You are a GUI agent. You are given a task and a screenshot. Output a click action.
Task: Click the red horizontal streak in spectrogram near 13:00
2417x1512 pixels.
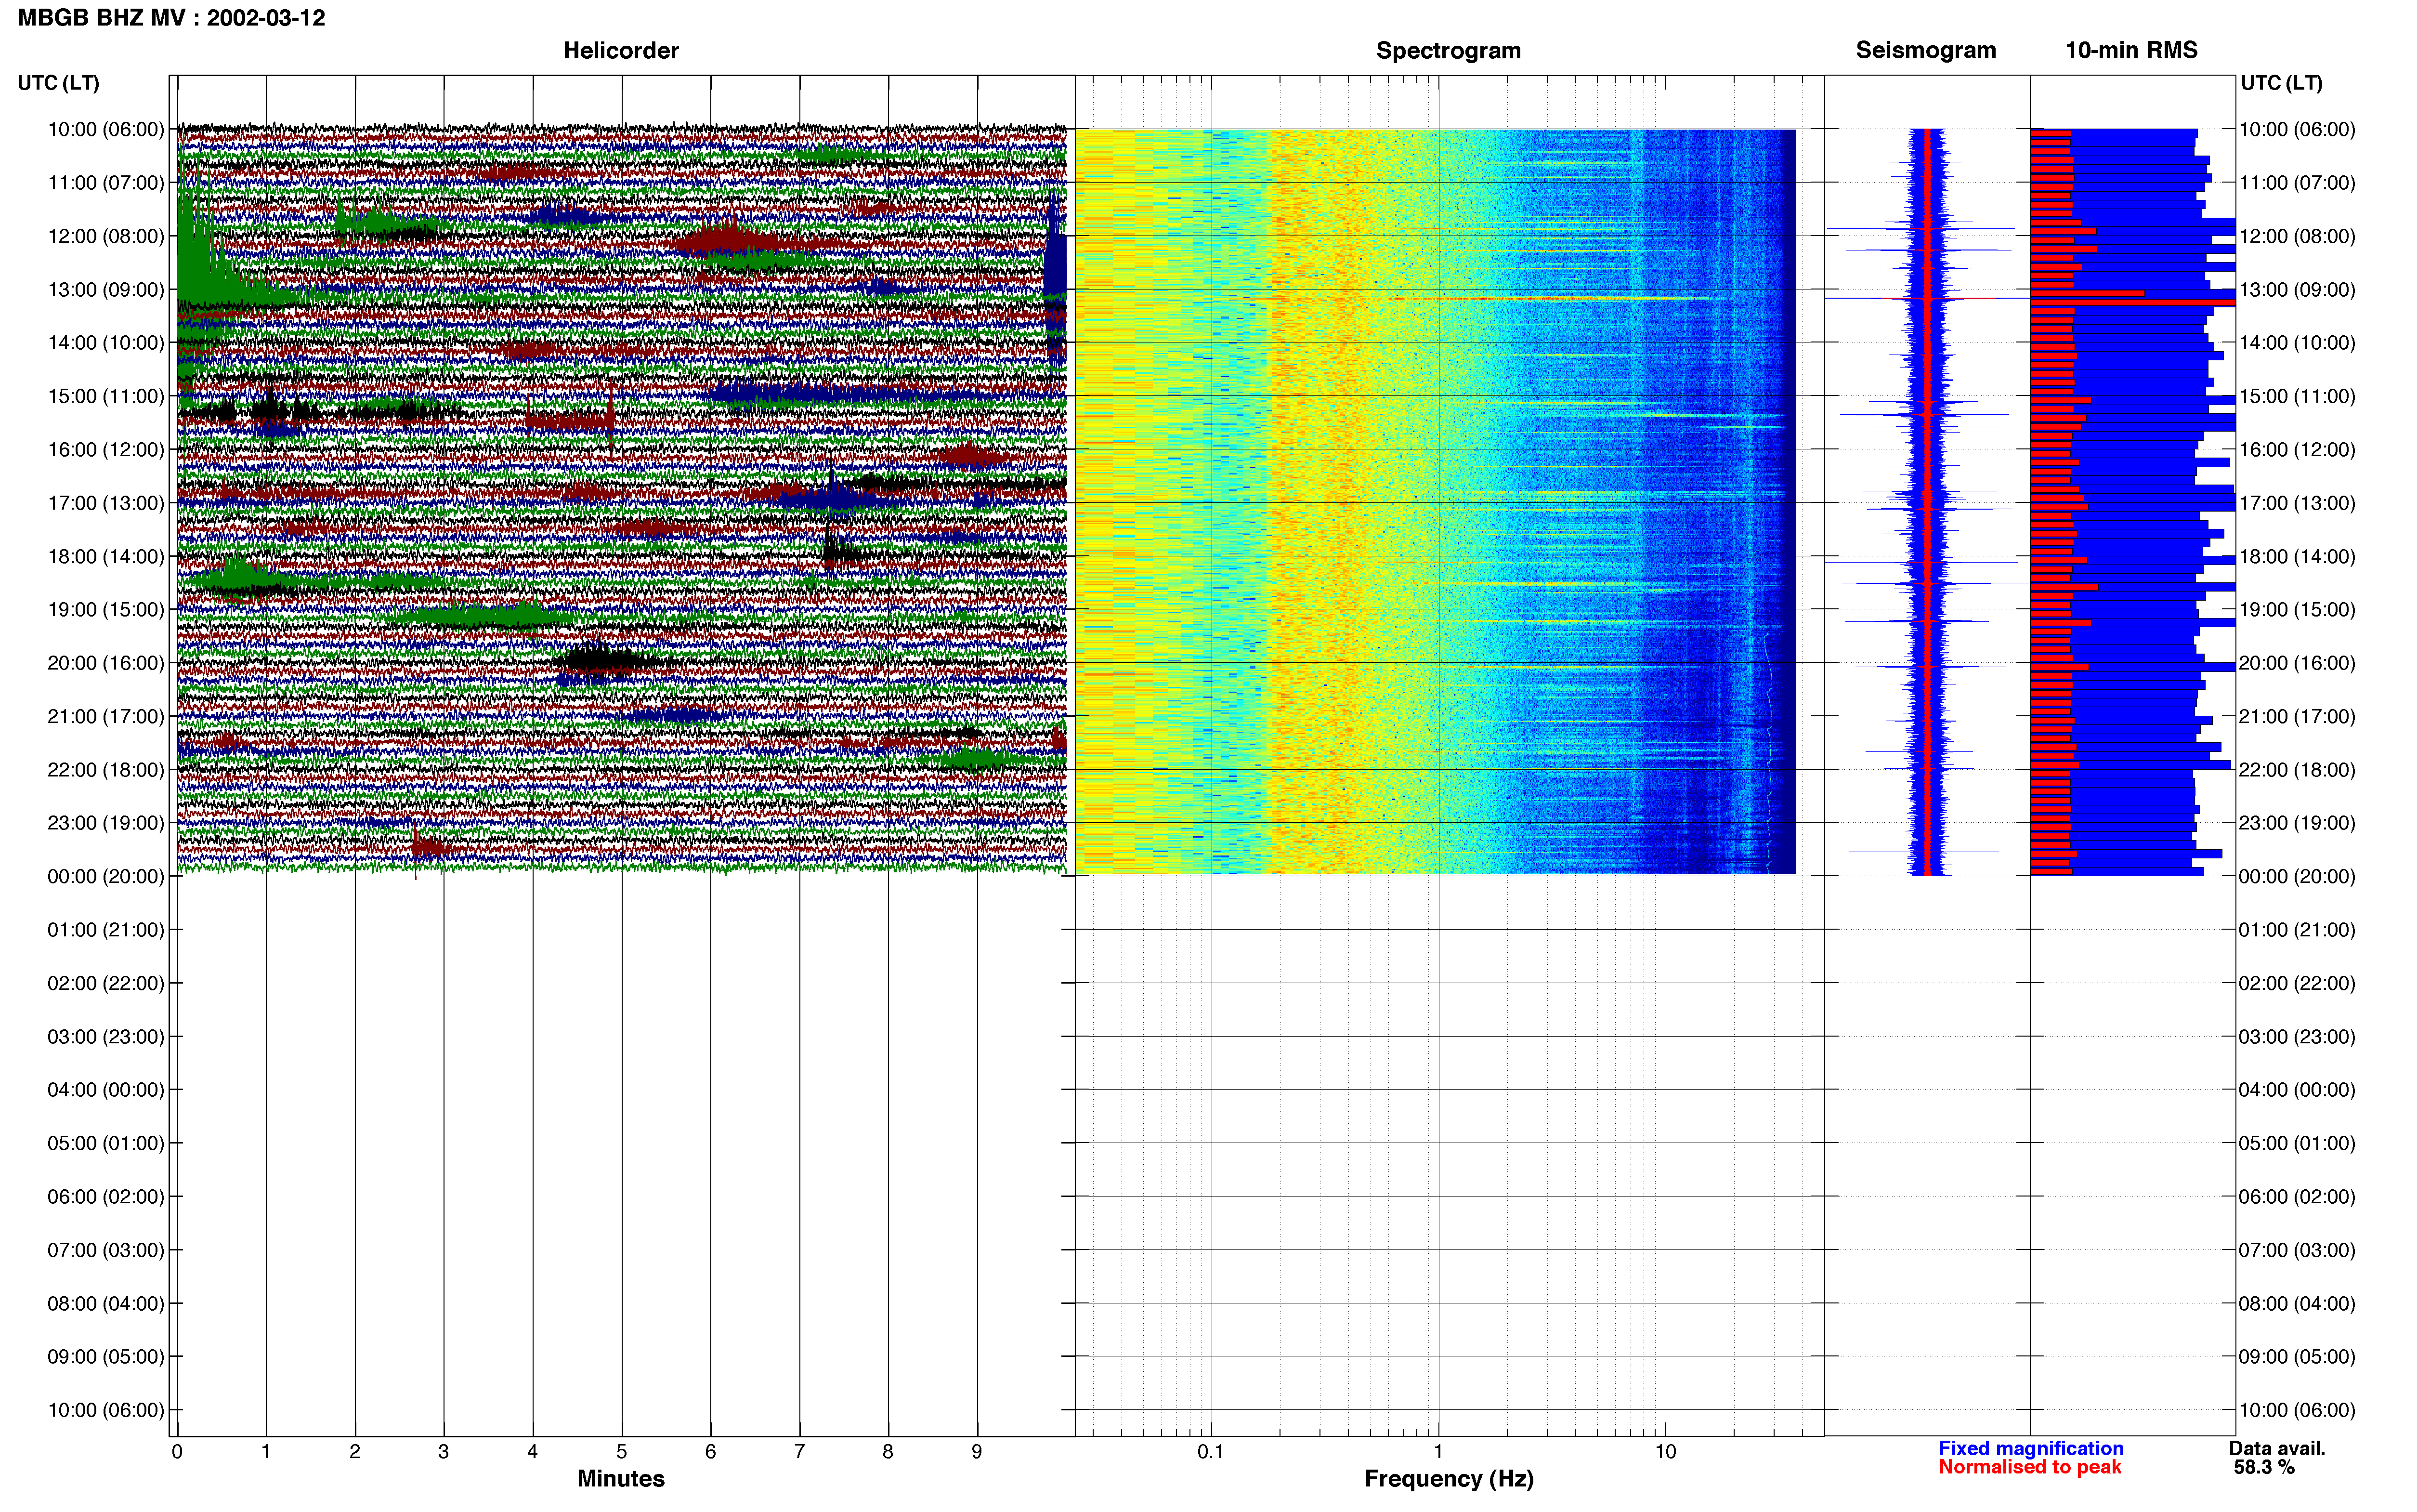(x=1479, y=298)
